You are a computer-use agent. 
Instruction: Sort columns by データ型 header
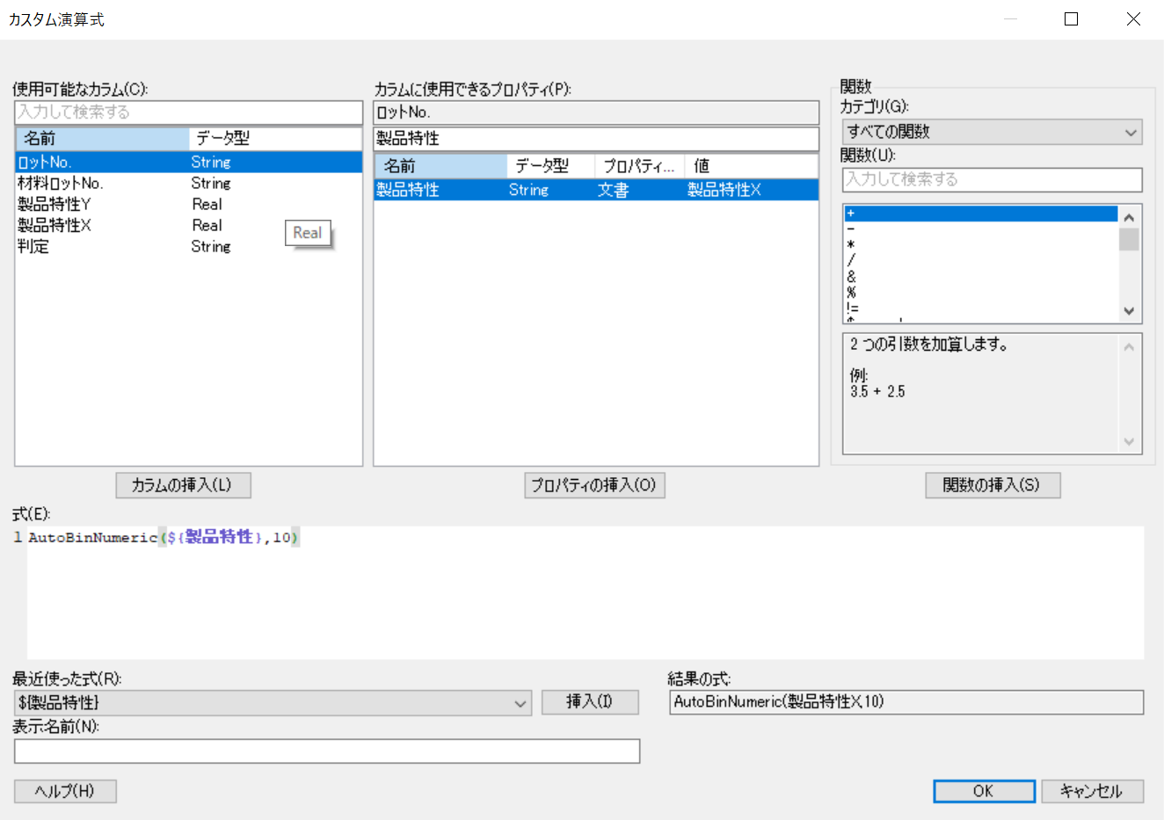click(275, 139)
